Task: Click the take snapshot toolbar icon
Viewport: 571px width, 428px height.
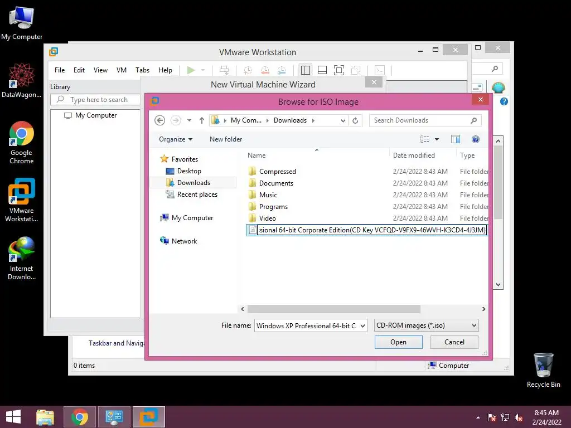Action: pos(248,70)
